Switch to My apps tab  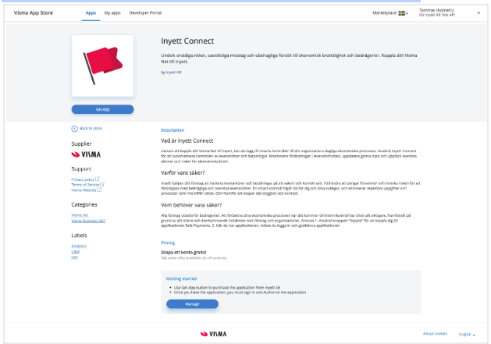112,12
